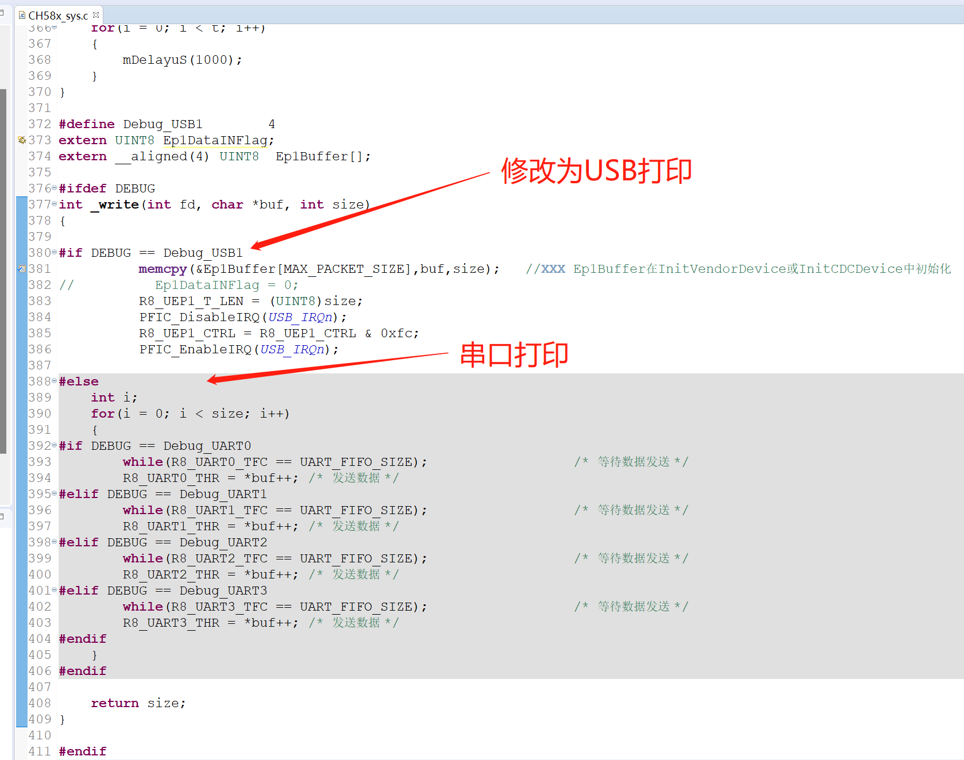This screenshot has height=760, width=964.
Task: Click on the Debug_USB1 macro in the #define line
Action: point(163,124)
